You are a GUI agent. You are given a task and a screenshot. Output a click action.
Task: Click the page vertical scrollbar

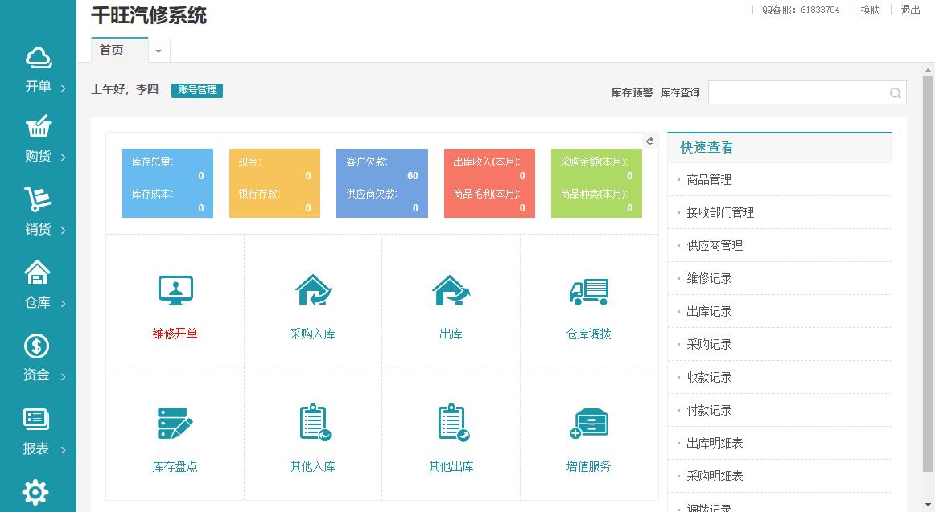[x=928, y=274]
